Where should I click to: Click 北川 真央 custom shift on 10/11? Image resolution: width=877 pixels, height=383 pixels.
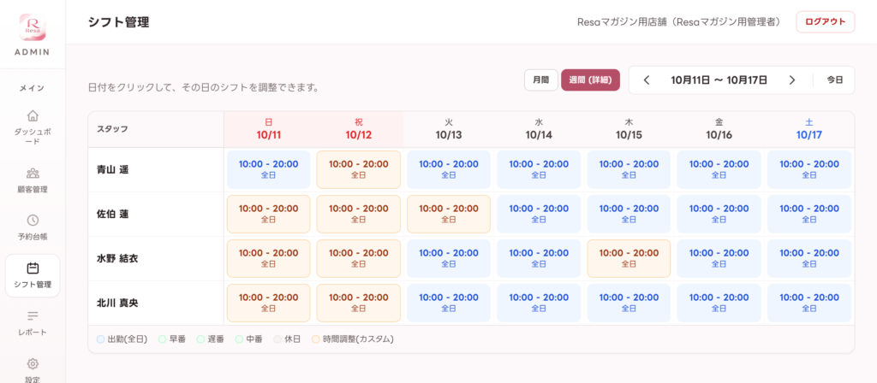(268, 303)
